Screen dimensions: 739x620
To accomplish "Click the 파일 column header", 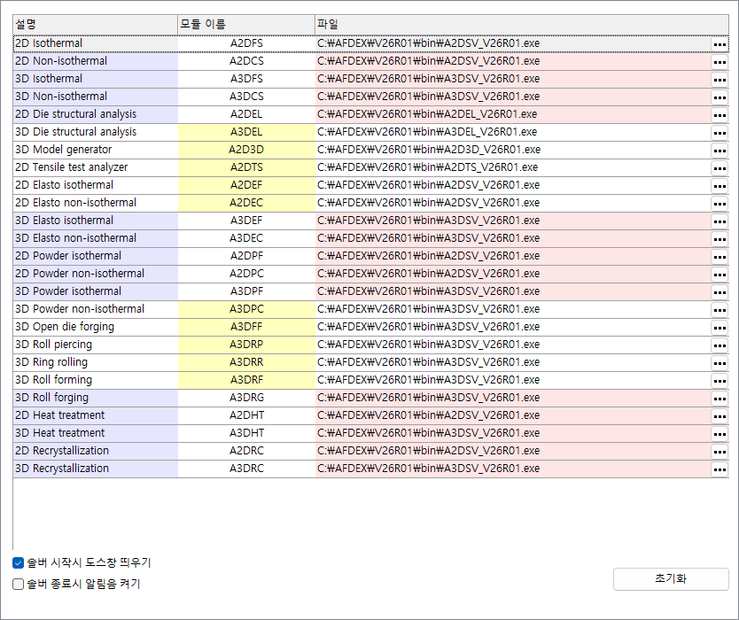I will click(522, 25).
